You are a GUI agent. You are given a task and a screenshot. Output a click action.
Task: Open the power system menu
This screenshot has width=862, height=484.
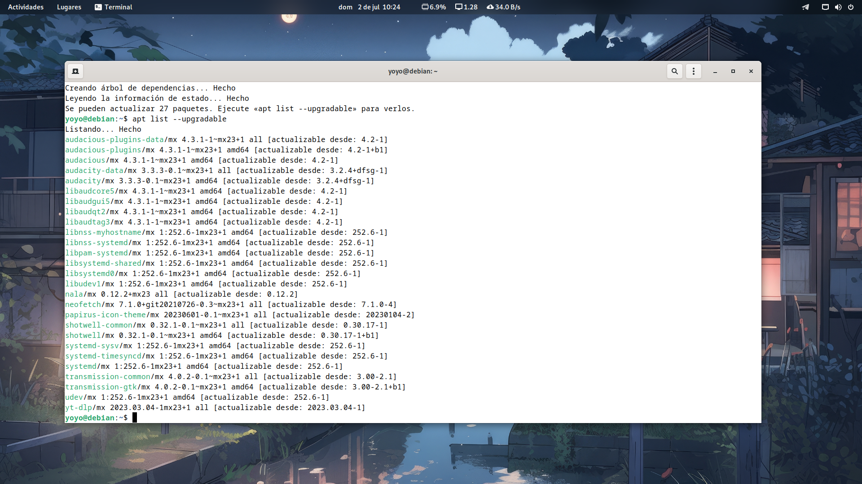[x=851, y=7]
